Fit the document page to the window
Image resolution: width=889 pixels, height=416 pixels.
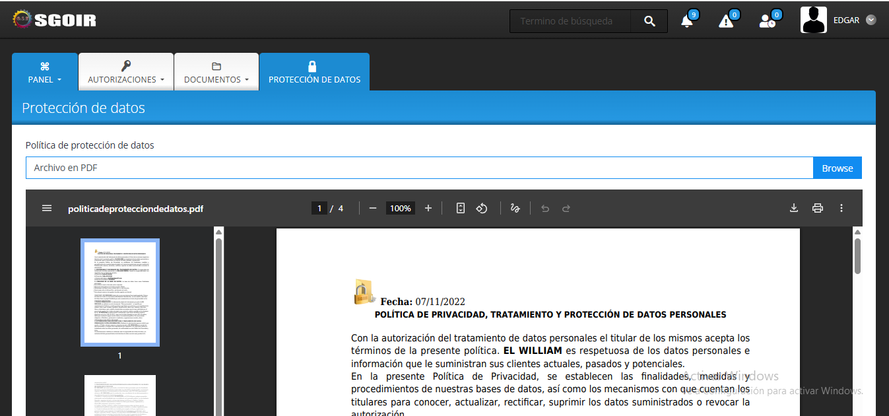pos(460,208)
